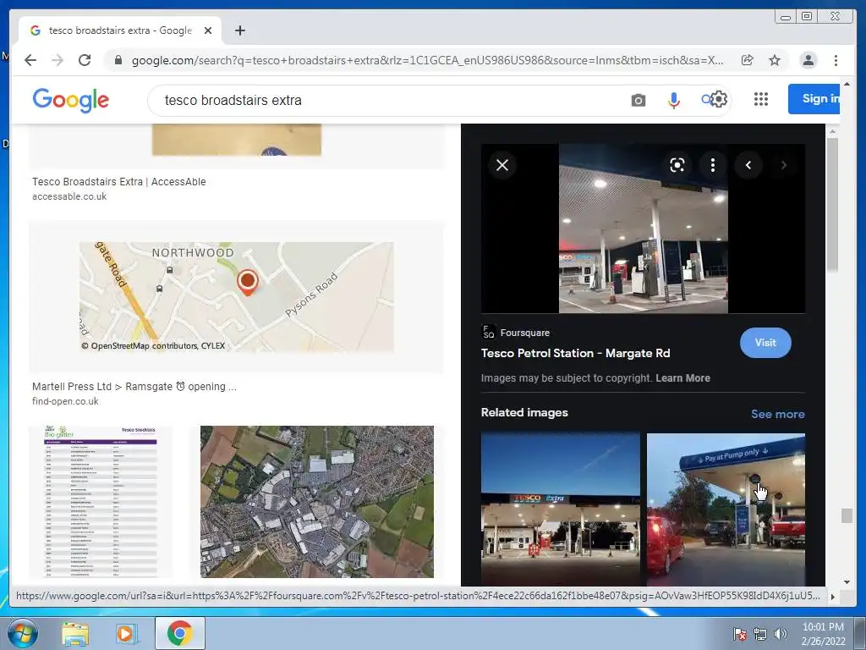This screenshot has width=866, height=650.
Task: Click the partial image above AccessAble result
Action: [x=237, y=140]
